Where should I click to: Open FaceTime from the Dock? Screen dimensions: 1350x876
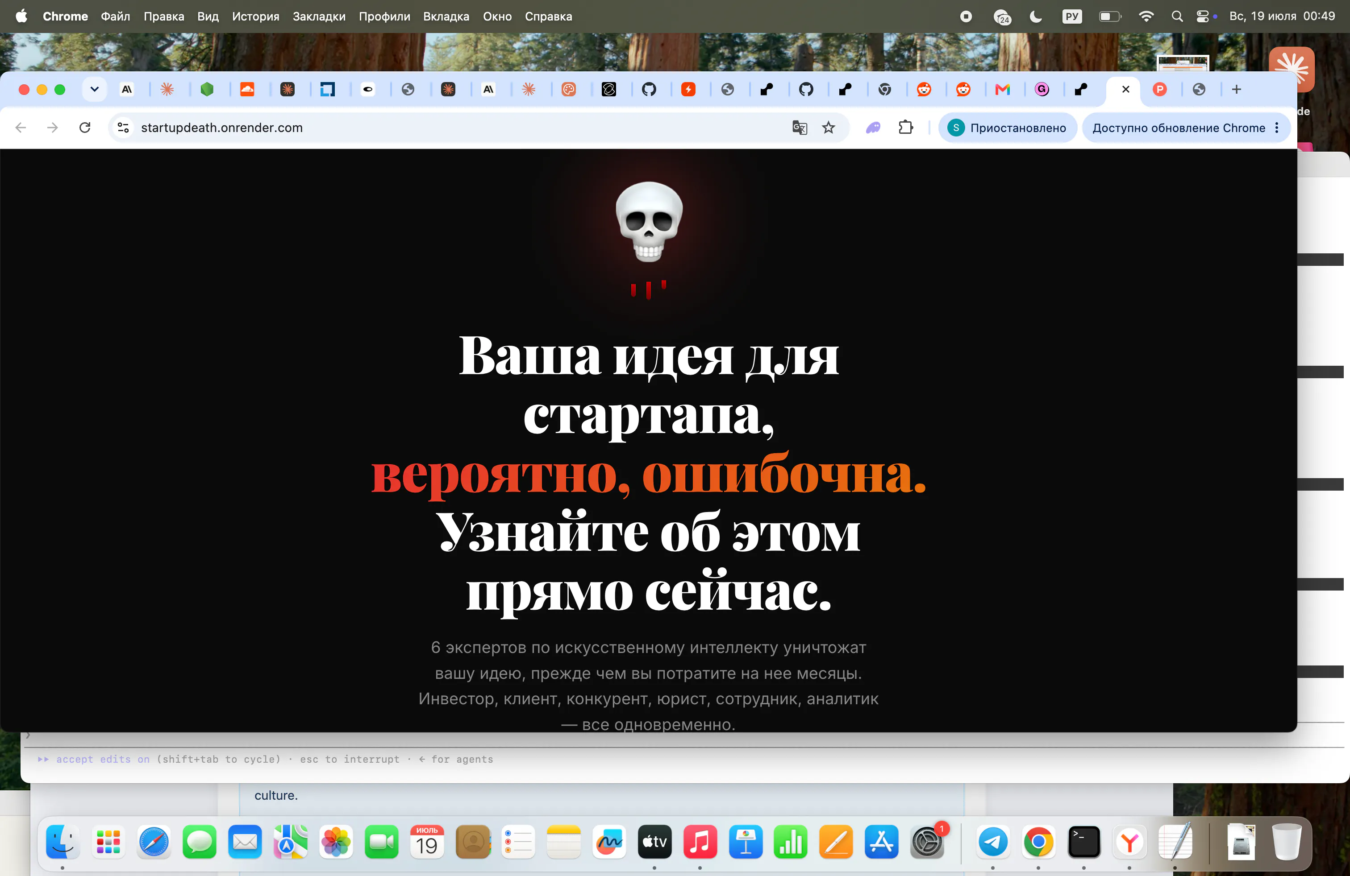(x=381, y=842)
